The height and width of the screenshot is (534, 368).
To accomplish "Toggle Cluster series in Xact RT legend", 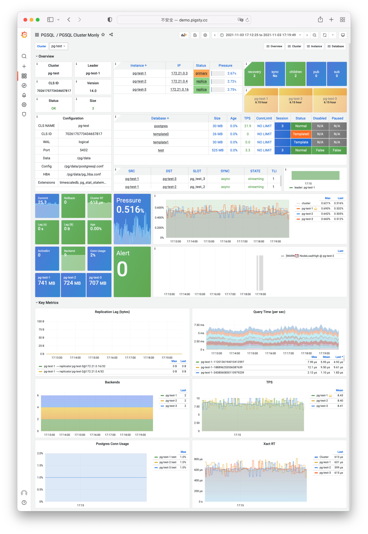I will (324, 457).
